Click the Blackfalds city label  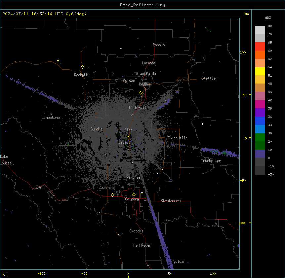(x=146, y=74)
